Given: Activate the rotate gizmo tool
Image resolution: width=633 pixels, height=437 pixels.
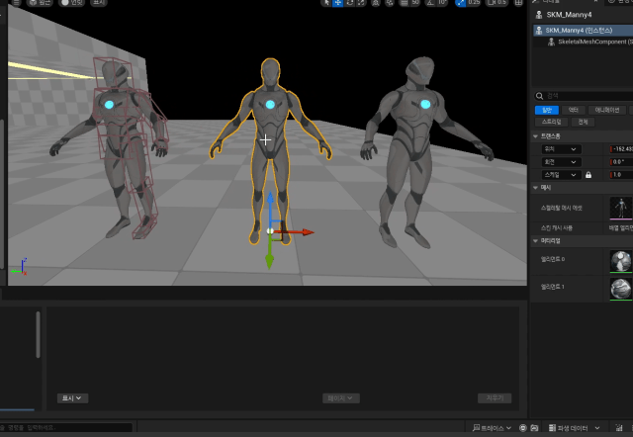Looking at the screenshot, I should point(349,2).
